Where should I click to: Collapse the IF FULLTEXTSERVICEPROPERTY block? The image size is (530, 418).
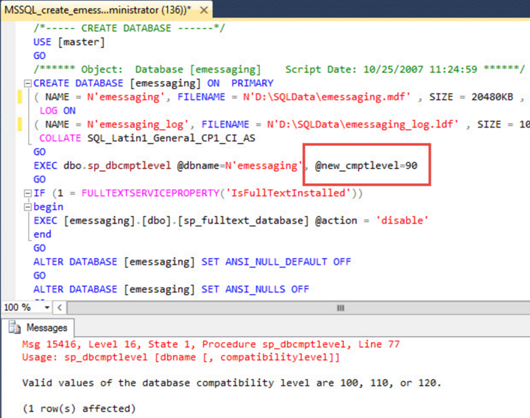point(28,193)
